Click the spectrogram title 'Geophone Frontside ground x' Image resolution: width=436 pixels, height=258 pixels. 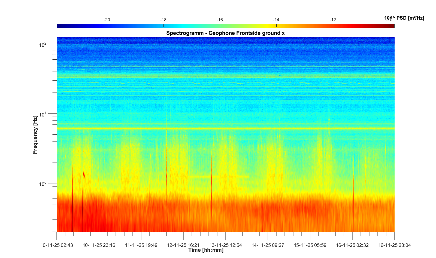click(x=225, y=33)
